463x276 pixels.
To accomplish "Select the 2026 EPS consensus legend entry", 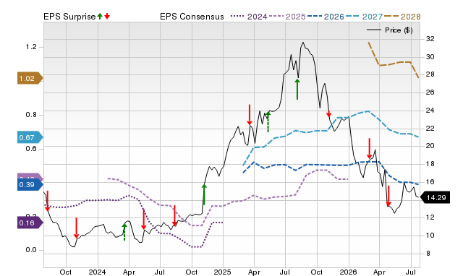I will 326,17.
